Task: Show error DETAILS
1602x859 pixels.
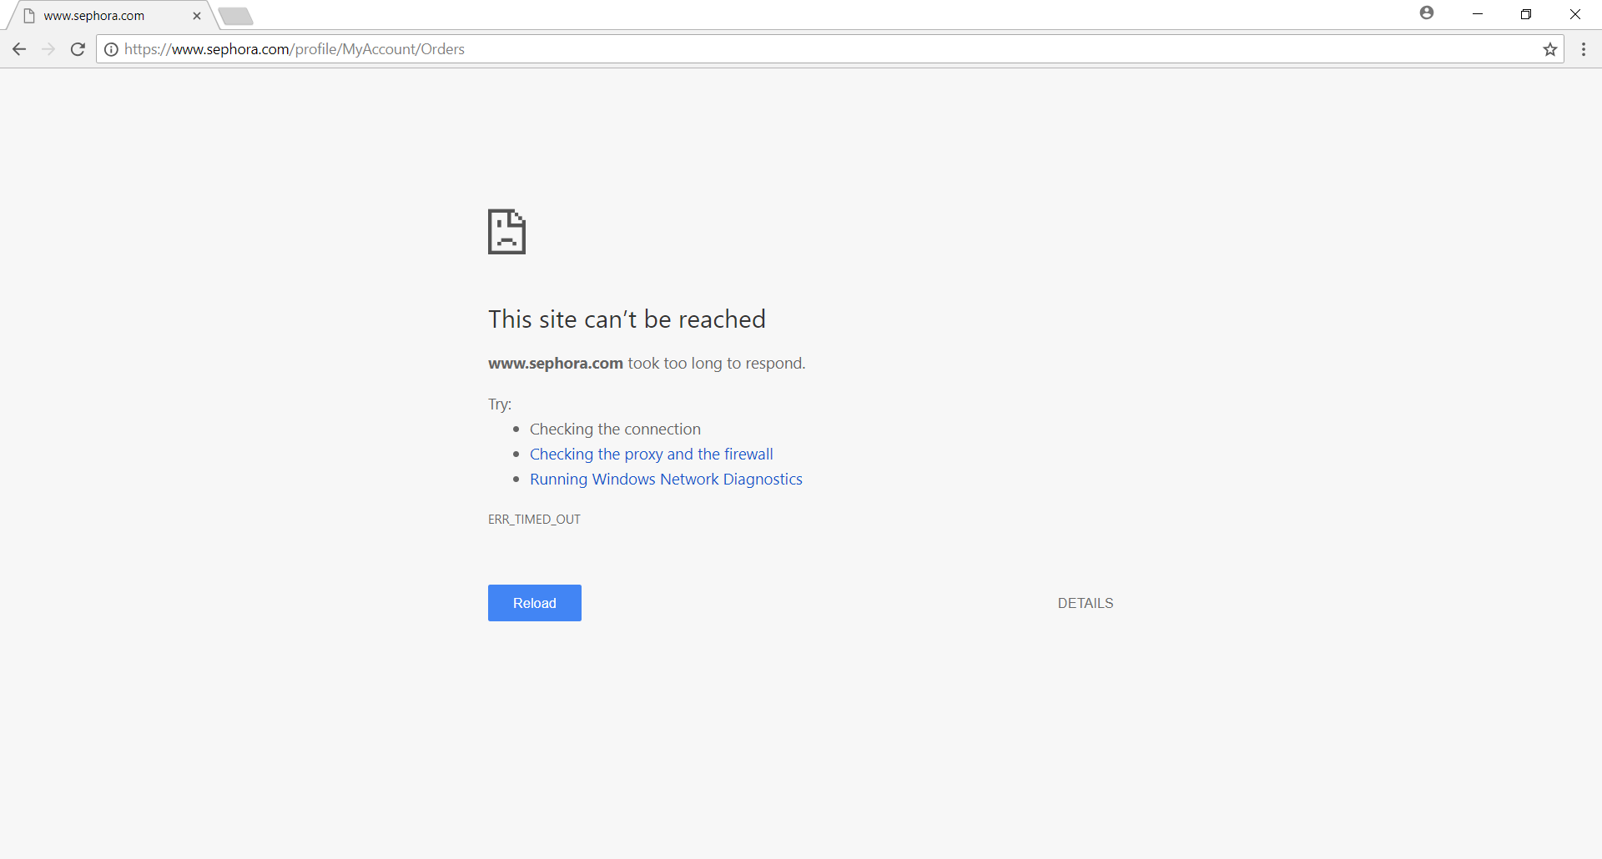Action: [x=1086, y=603]
